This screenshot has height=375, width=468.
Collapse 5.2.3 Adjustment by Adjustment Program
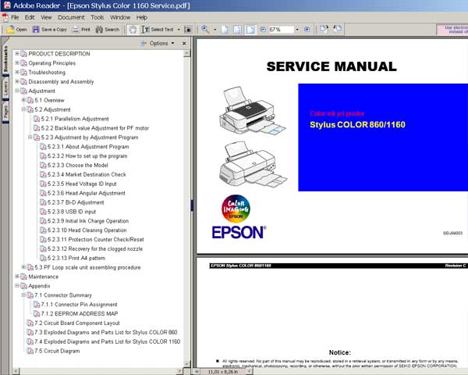[x=30, y=137]
